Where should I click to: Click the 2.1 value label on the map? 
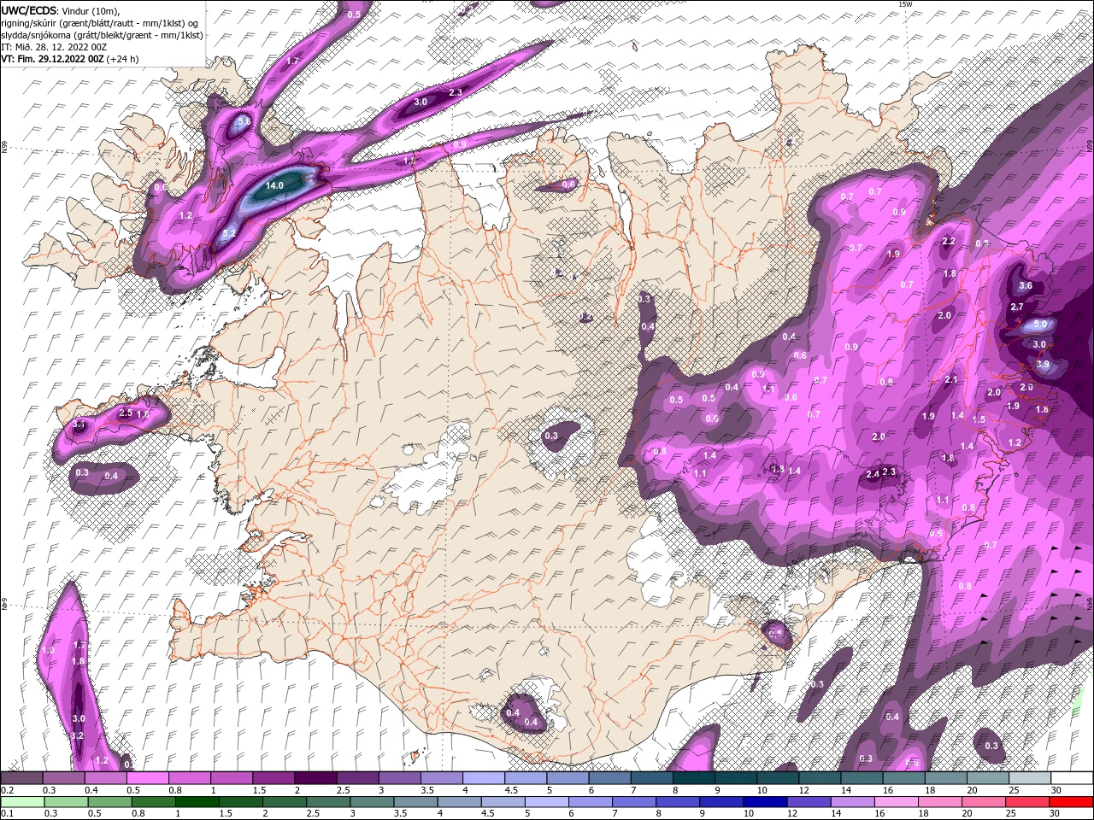pos(951,380)
